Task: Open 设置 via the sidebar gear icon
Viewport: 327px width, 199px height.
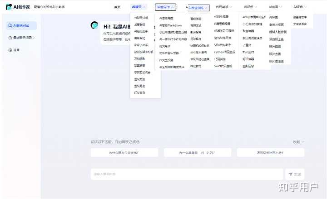Action: pyautogui.click(x=10, y=50)
